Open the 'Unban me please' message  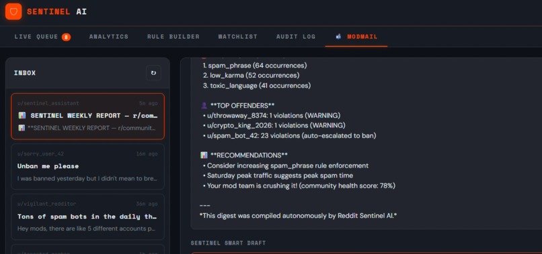click(88, 166)
